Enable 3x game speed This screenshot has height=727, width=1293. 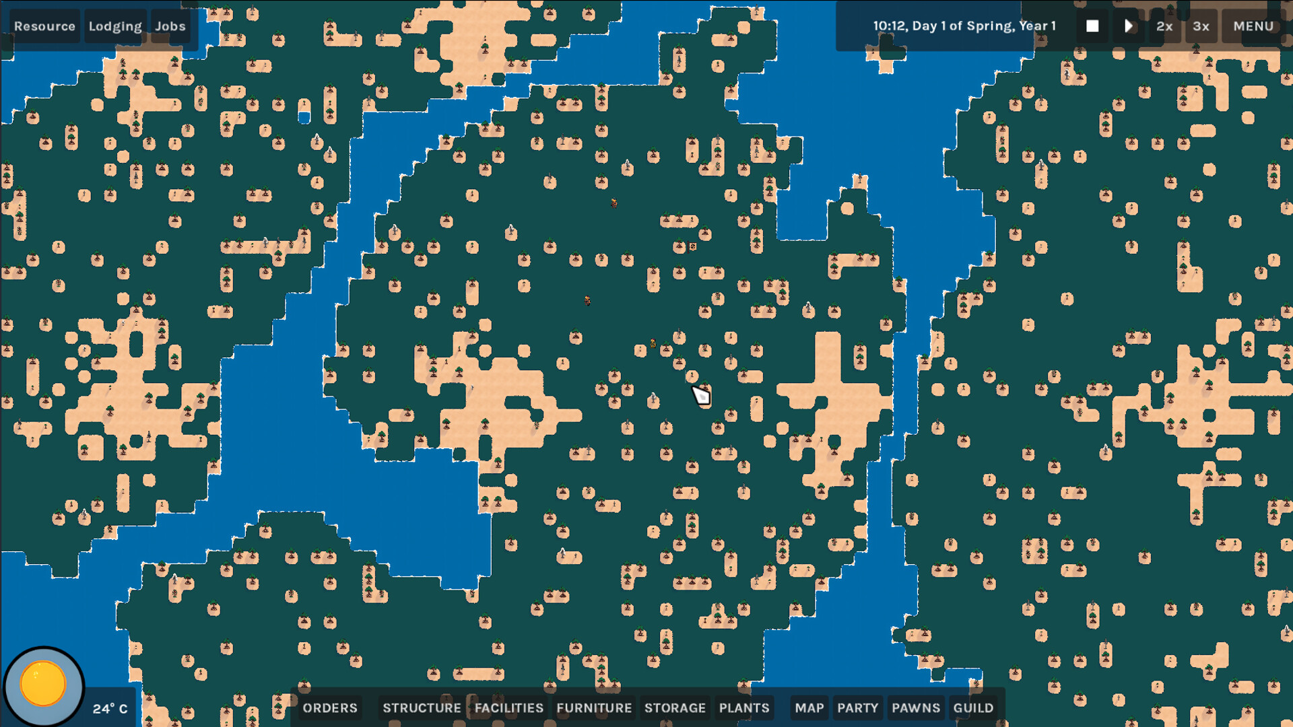coord(1201,26)
